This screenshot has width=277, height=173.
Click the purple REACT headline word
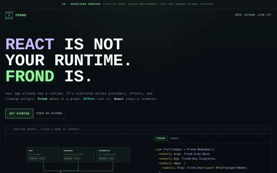click(30, 44)
